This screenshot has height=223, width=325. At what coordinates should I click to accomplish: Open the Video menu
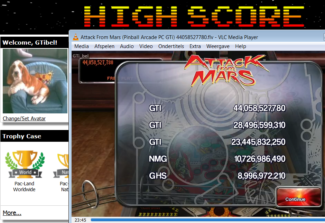coord(146,46)
